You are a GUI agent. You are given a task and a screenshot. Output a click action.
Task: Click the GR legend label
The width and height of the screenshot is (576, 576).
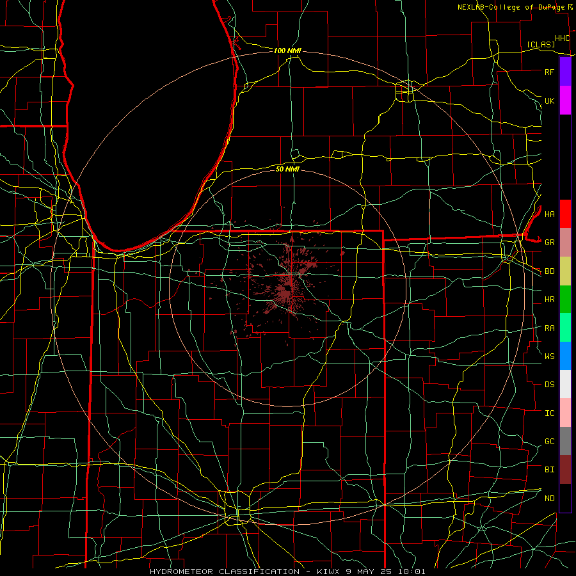tap(549, 243)
